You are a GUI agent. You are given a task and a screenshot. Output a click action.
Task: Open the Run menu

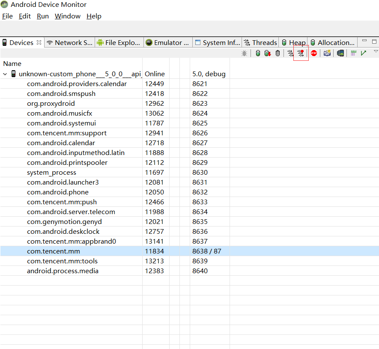(x=43, y=16)
